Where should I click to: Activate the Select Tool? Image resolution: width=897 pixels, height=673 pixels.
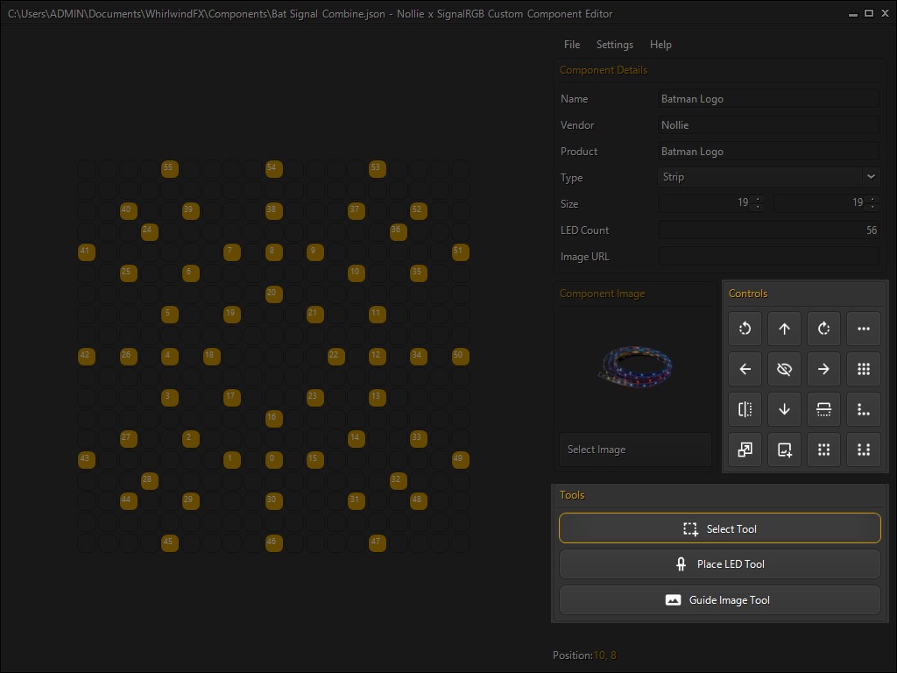click(720, 528)
